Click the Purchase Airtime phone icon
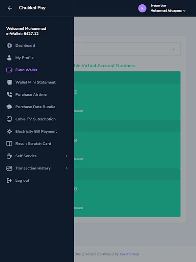 (x=9, y=94)
